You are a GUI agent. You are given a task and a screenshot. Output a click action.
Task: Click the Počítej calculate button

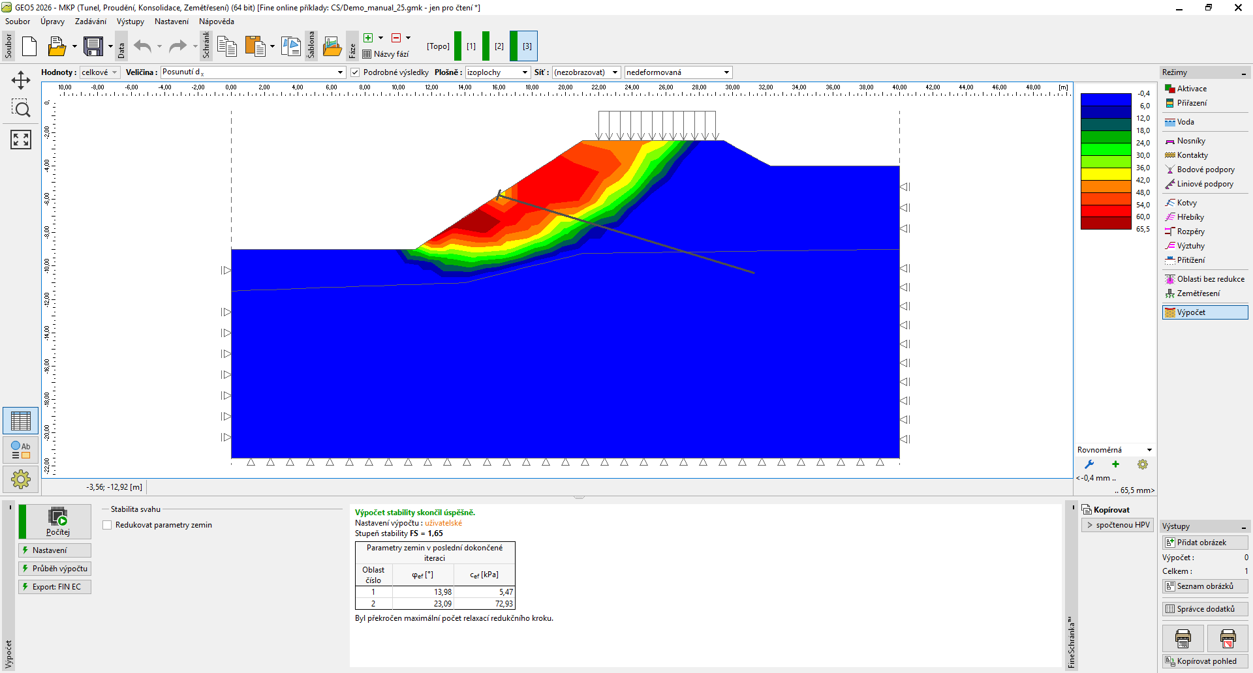(58, 522)
